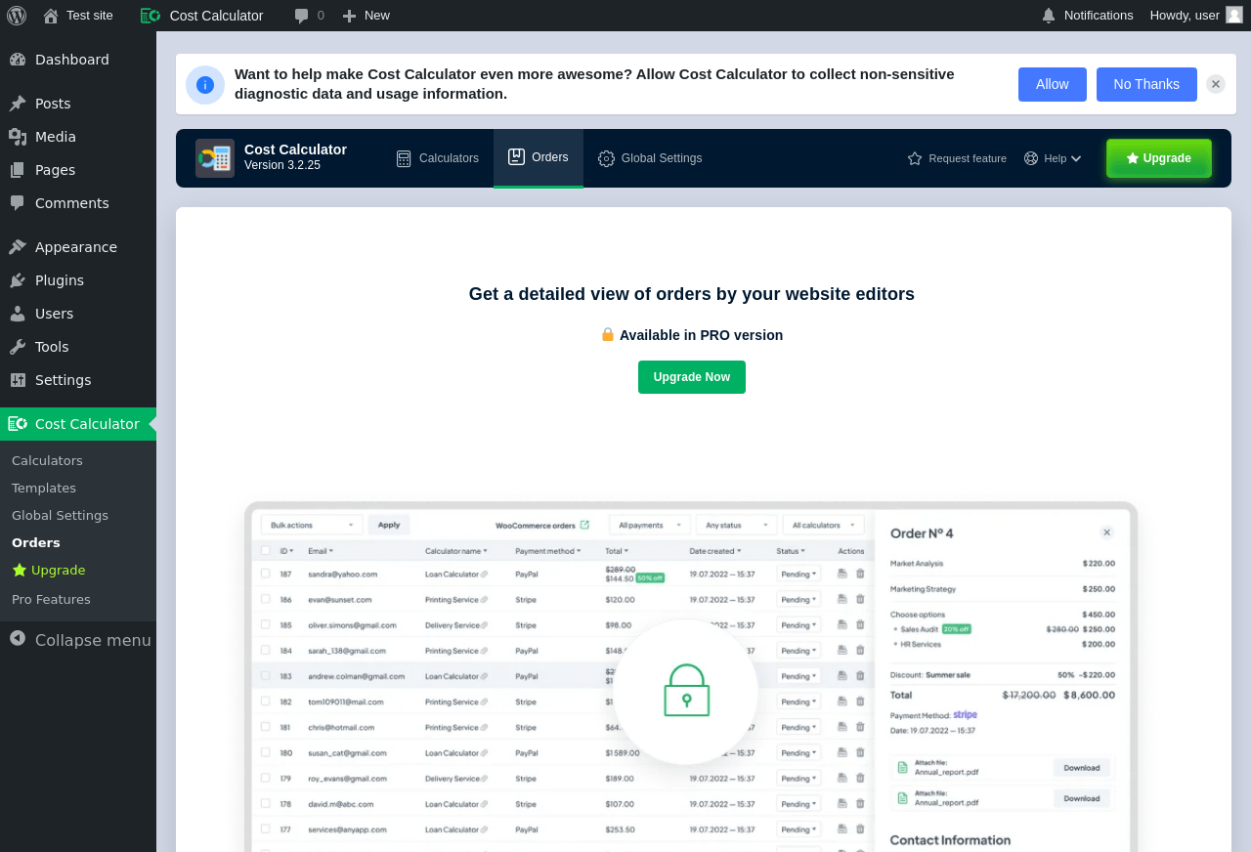Open Comments in the sidebar
This screenshot has height=852, width=1251.
(78, 203)
